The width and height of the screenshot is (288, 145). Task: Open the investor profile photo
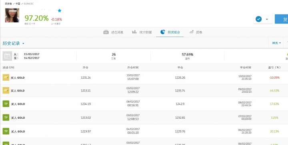pos(12,15)
